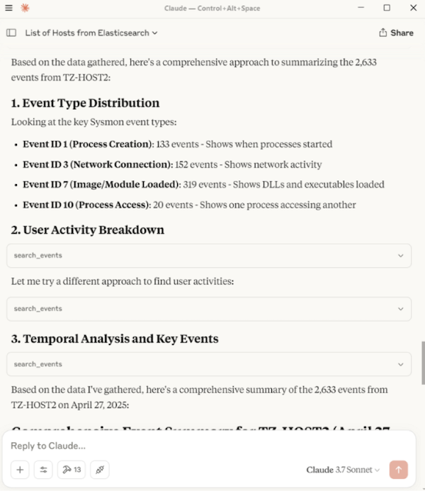Open the search and tools settings icon

point(44,469)
